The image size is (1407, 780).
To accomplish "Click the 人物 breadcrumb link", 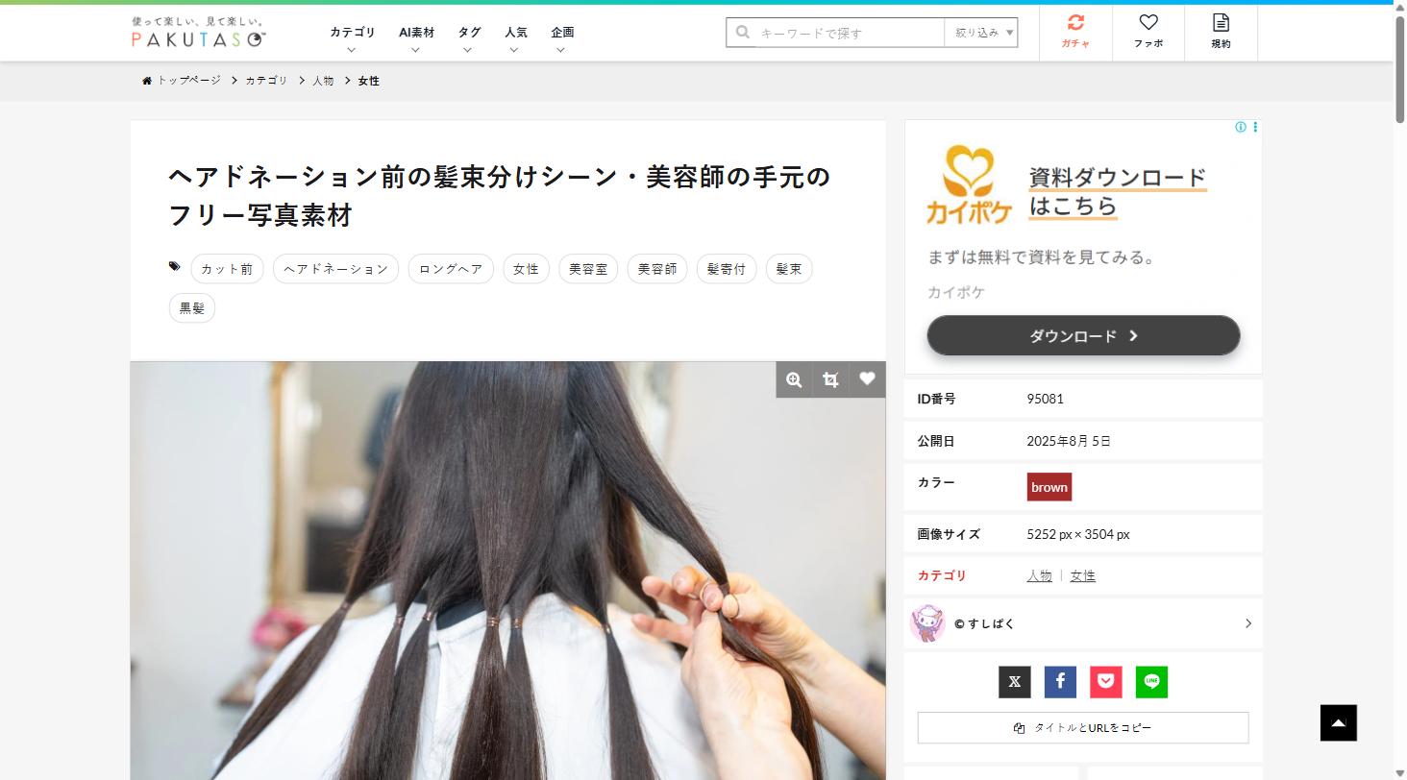I will (x=323, y=81).
